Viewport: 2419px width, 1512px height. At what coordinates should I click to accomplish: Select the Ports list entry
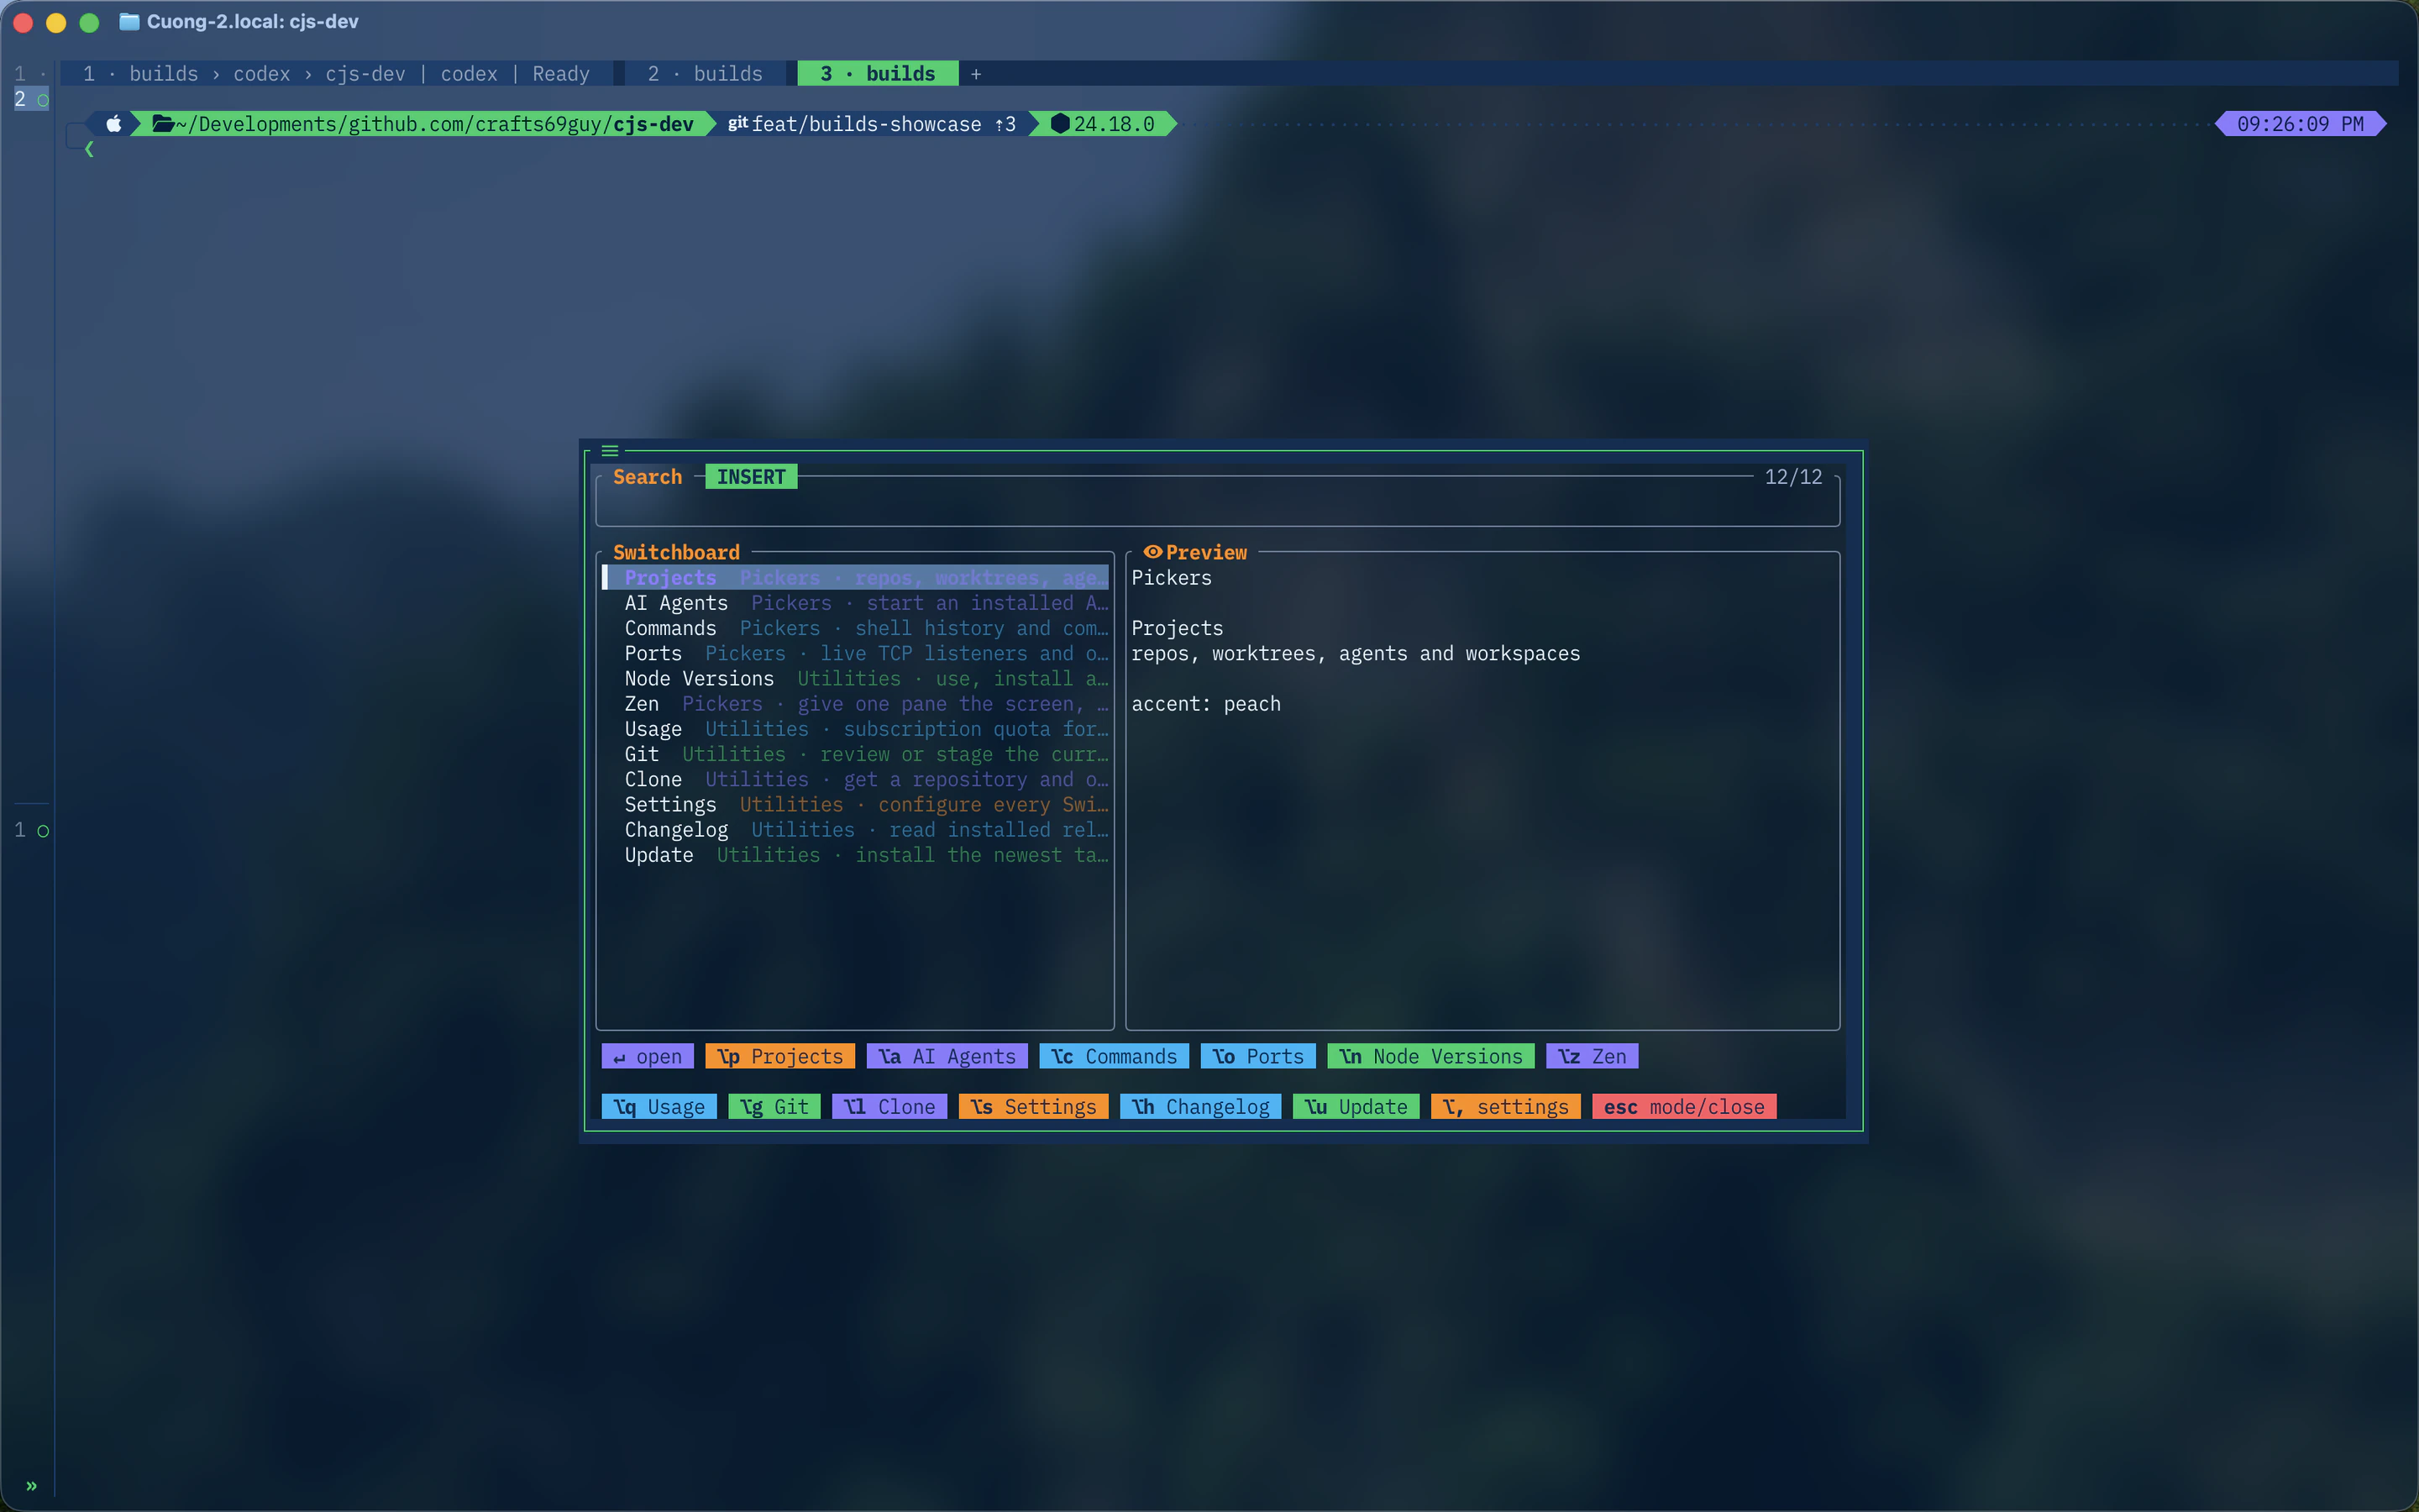pos(855,653)
